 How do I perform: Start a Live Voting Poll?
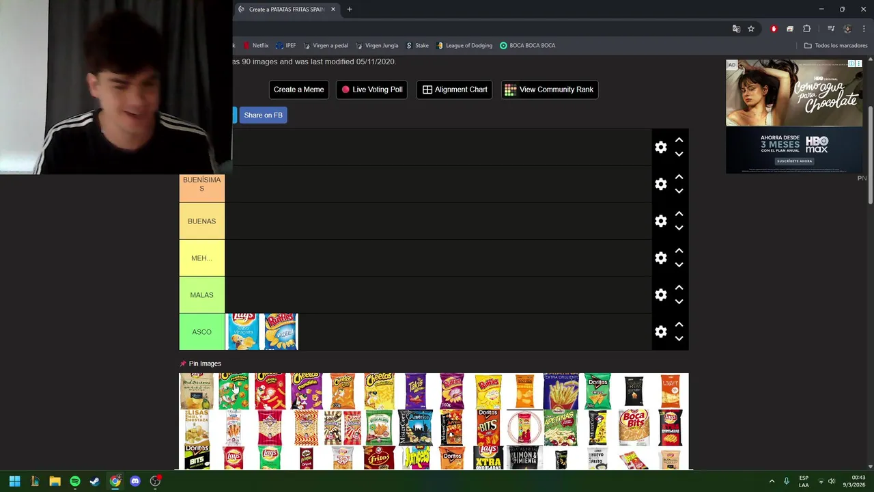(372, 90)
